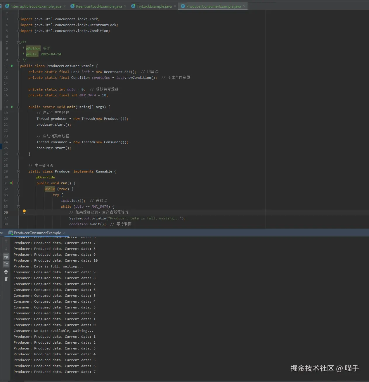Clear all console output with trash icon
369x382 pixels.
pyautogui.click(x=6, y=279)
